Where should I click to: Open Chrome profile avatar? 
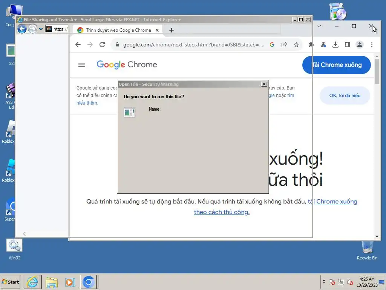coord(359,45)
